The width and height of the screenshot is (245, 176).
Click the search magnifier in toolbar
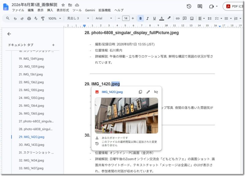[8, 18]
